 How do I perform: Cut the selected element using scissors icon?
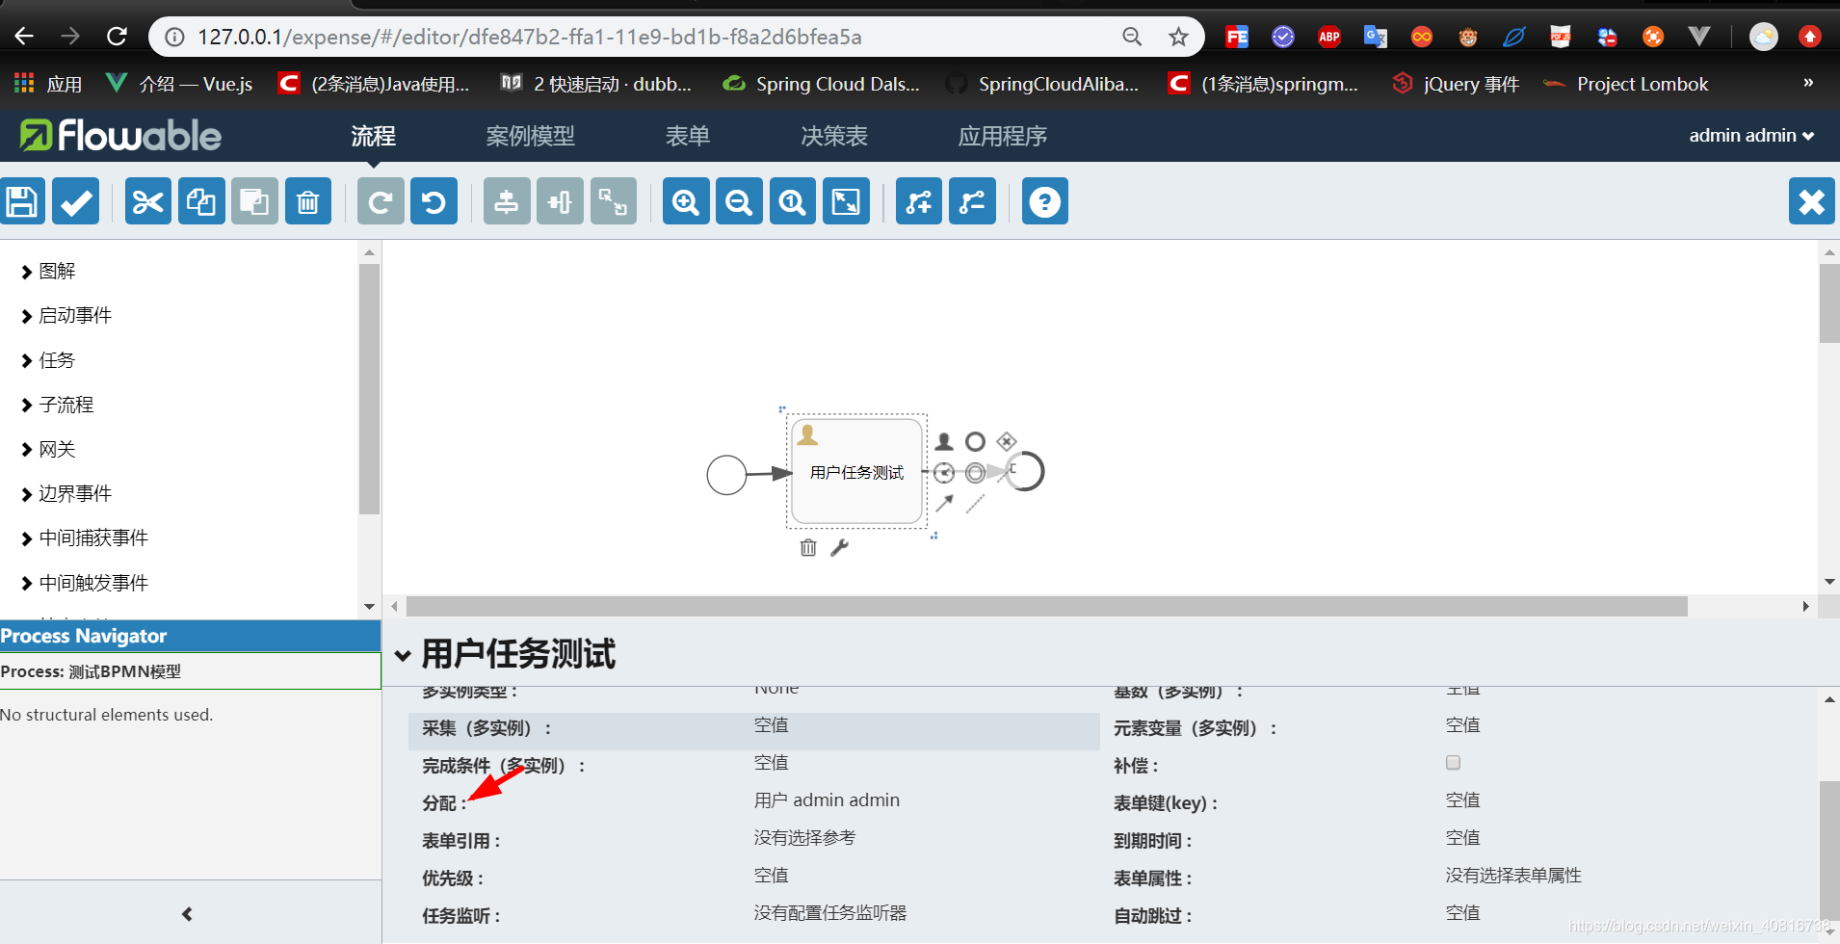point(147,200)
